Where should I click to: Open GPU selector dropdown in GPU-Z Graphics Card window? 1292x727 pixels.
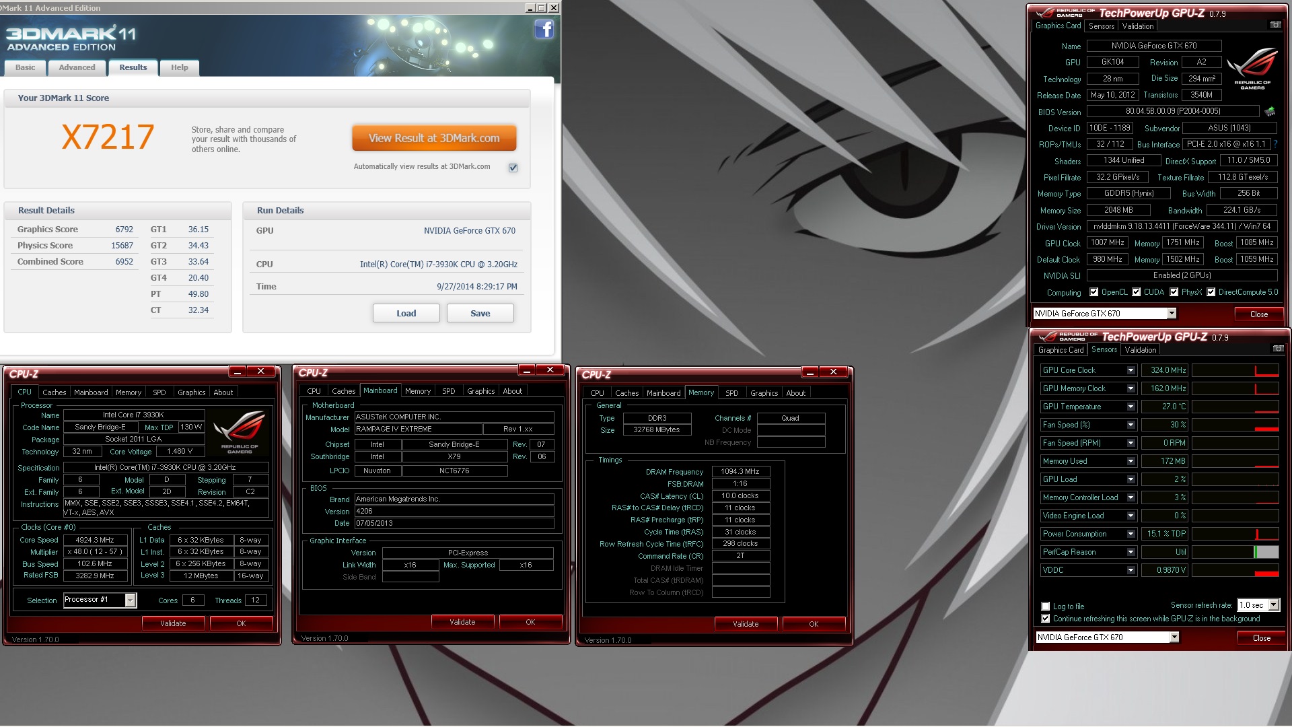coord(1172,314)
